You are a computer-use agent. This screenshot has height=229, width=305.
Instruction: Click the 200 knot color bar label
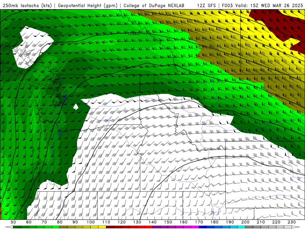245,222
